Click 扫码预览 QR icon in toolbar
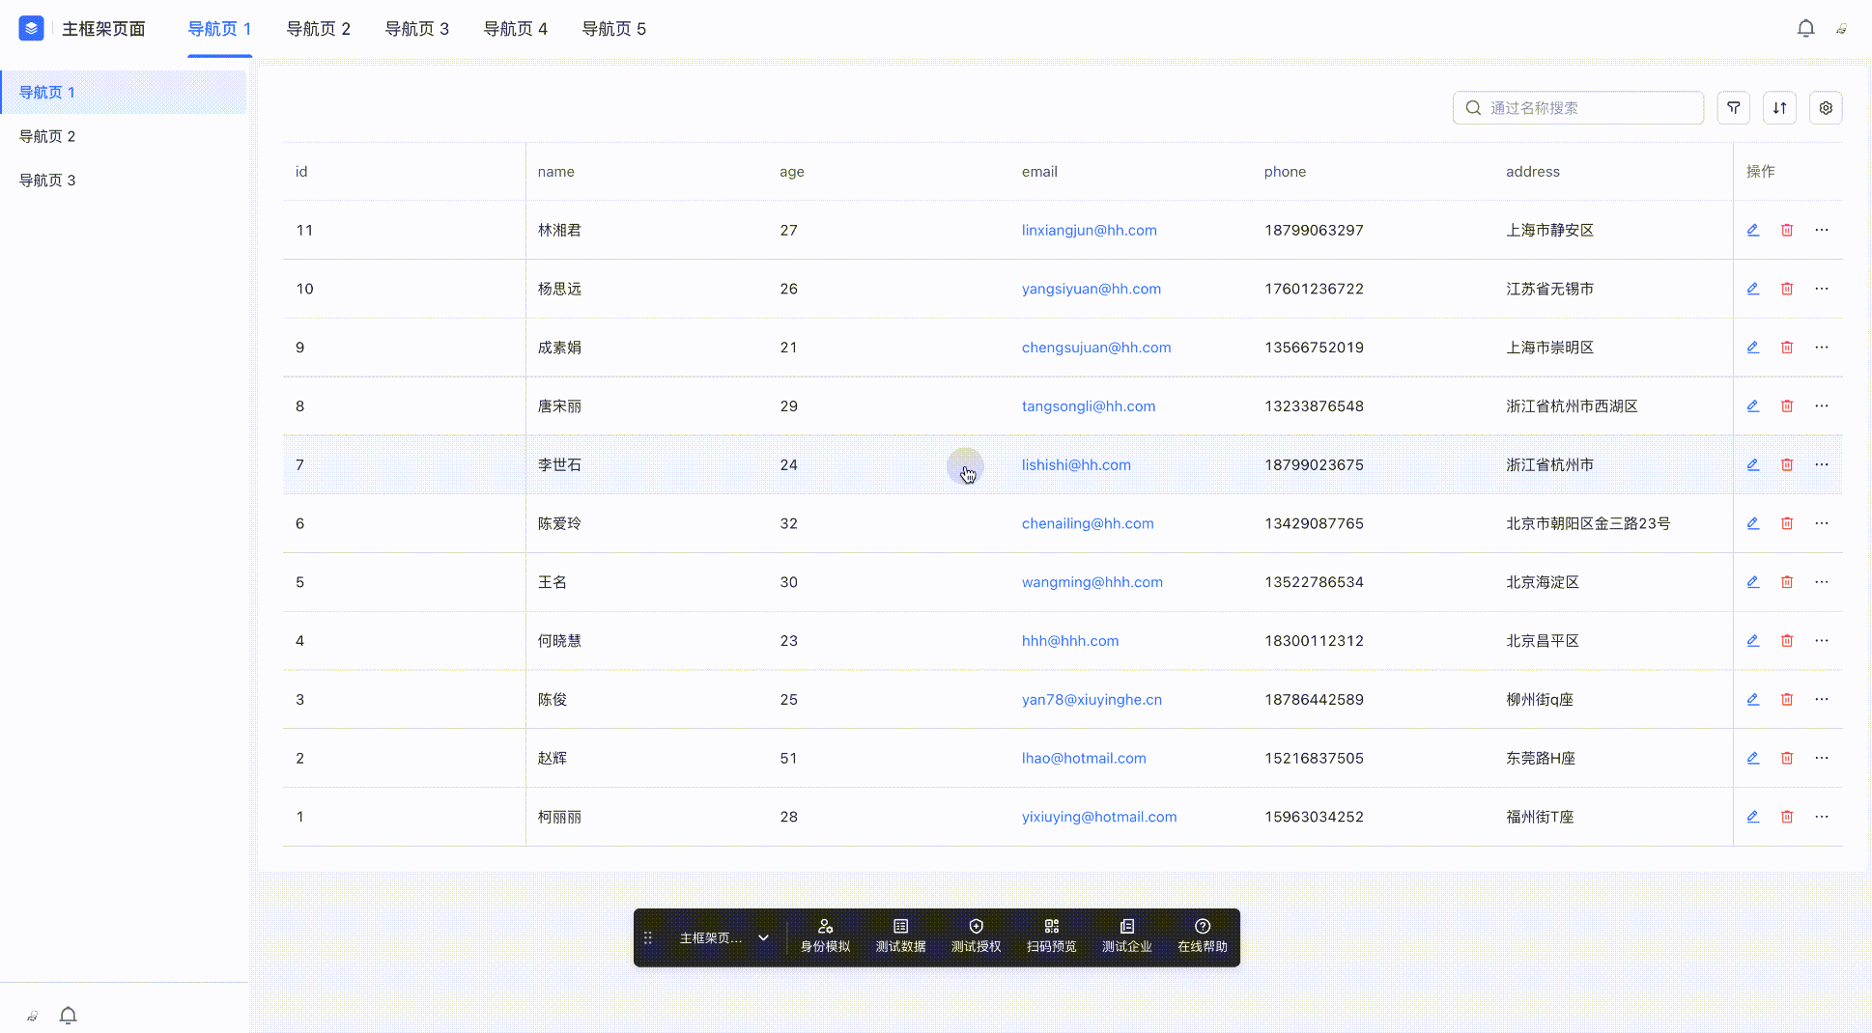This screenshot has width=1872, height=1033. (x=1052, y=927)
